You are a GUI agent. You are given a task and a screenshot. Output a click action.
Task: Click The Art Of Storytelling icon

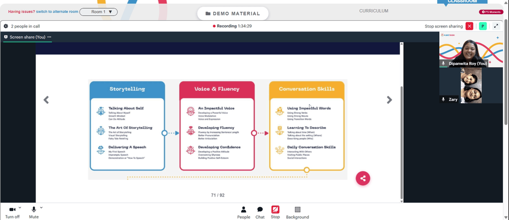(x=101, y=131)
